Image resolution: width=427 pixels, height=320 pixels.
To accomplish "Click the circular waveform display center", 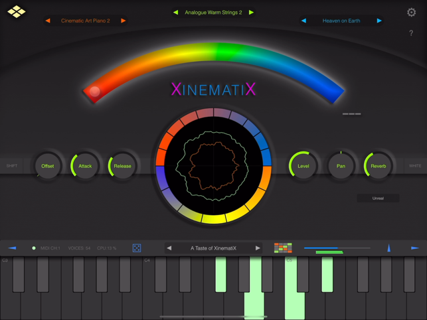I will point(214,166).
